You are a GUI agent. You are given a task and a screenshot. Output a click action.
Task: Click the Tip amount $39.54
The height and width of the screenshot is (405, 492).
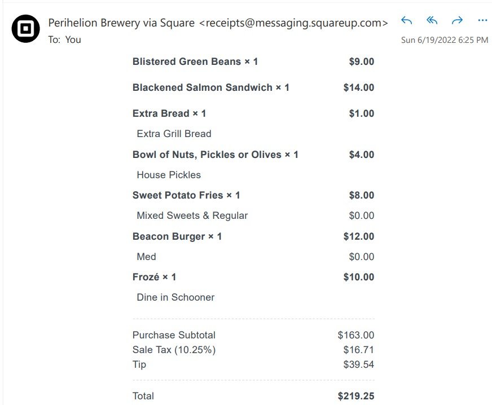point(358,364)
